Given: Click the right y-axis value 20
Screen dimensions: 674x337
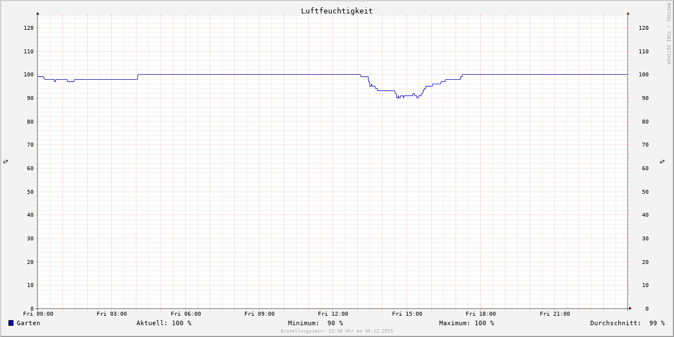Looking at the screenshot, I should pos(645,262).
